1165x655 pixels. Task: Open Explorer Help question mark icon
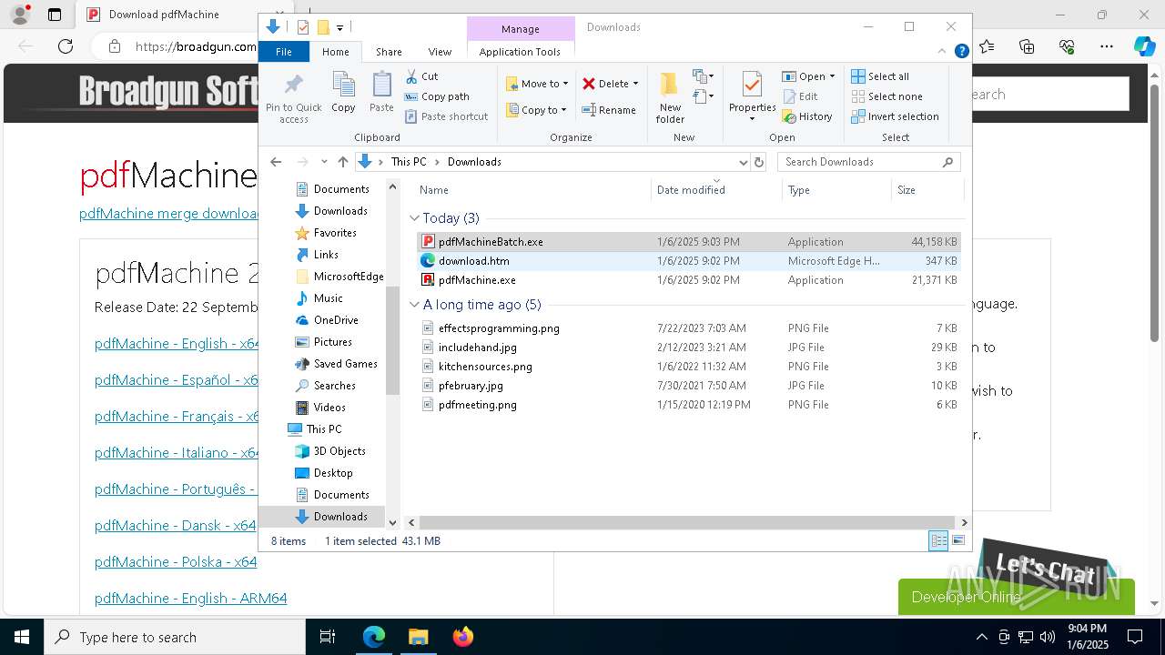pos(961,52)
